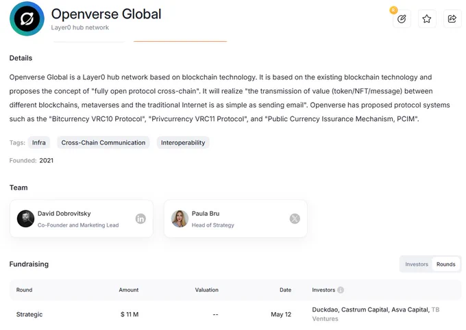Click the Valuation column header
The image size is (466, 330).
(x=206, y=290)
